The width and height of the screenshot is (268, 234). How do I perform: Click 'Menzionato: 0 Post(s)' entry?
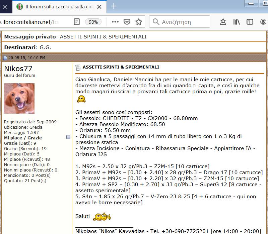27,175
